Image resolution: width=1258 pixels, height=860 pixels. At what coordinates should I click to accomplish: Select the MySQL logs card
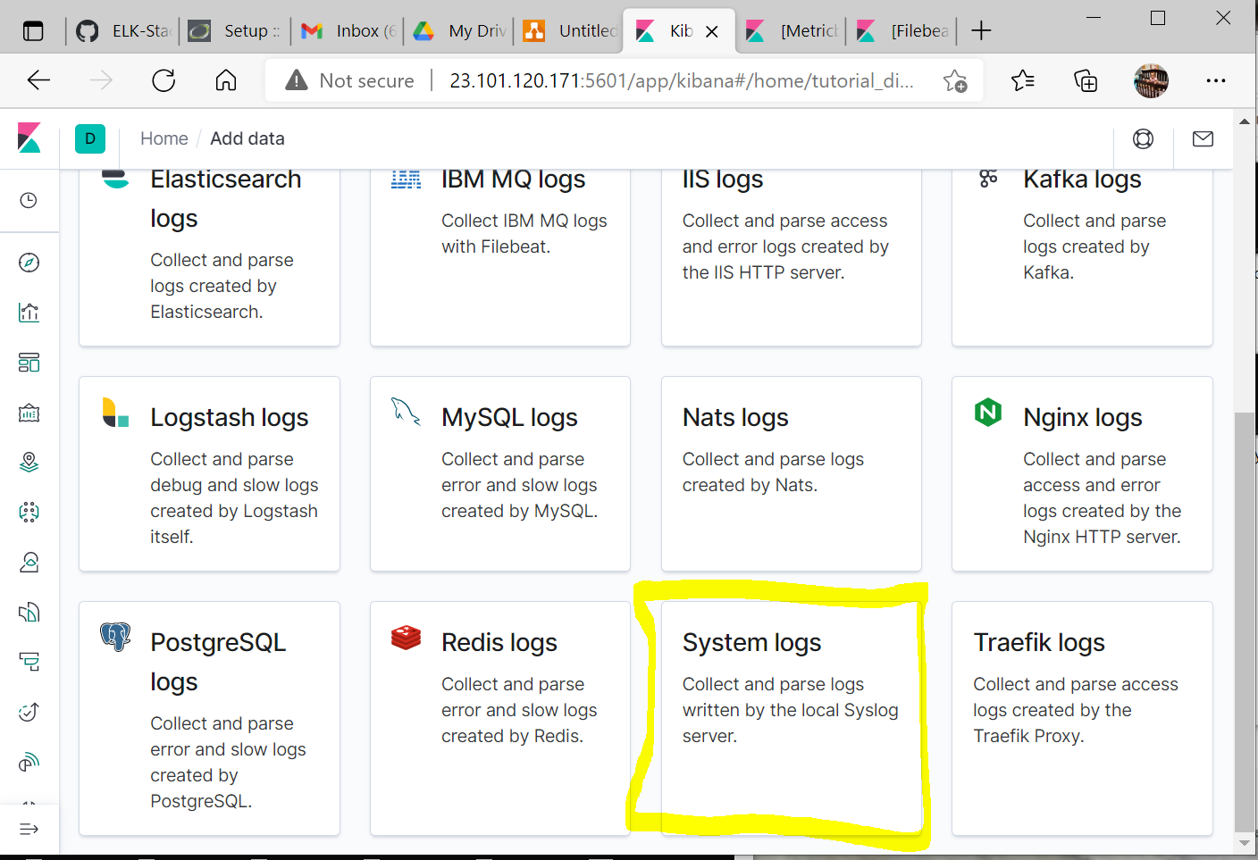click(500, 474)
